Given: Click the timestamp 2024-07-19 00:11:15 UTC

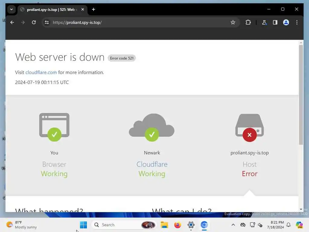Looking at the screenshot, I should click(42, 82).
